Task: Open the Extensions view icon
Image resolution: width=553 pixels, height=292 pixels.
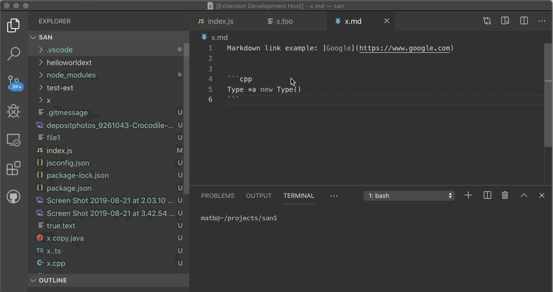Action: [13, 168]
